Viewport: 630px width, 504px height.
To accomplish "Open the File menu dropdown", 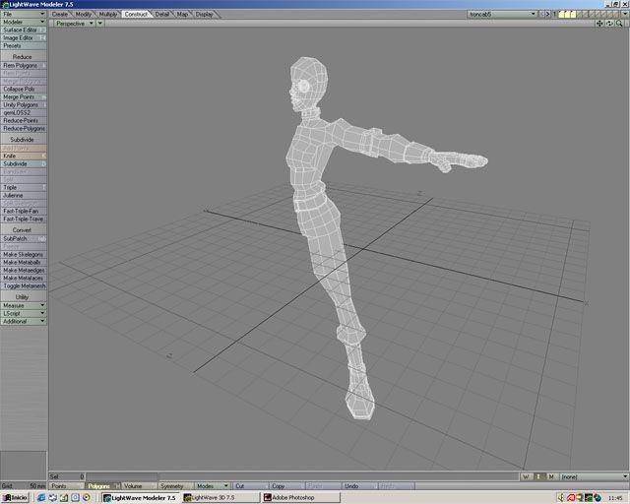I will (x=24, y=14).
